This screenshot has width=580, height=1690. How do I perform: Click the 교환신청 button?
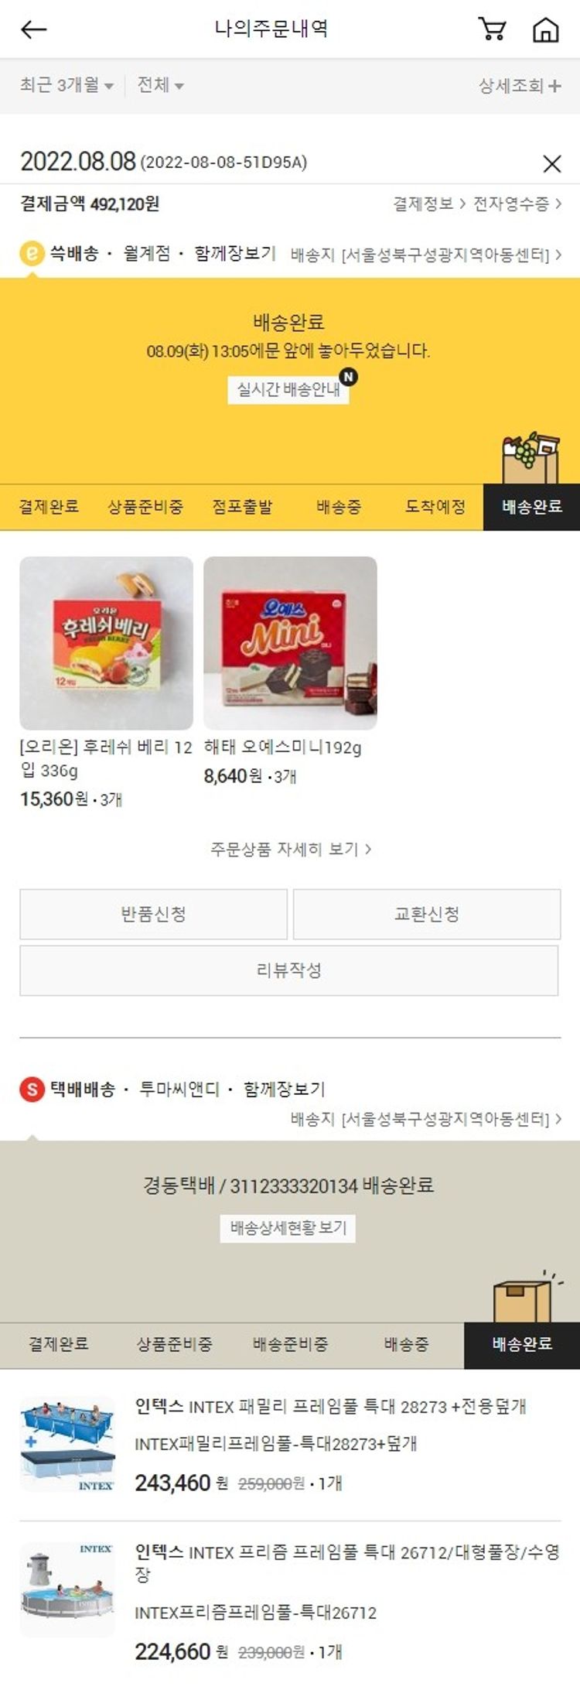point(427,914)
